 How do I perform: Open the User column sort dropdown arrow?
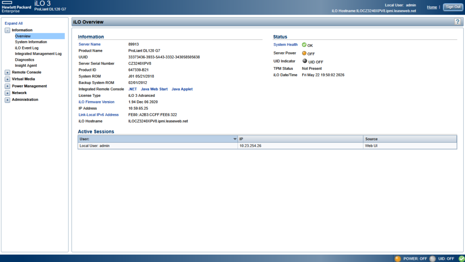[x=235, y=139]
